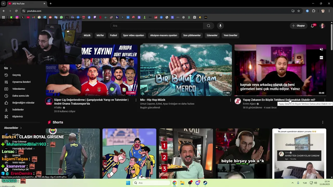Open the chef with numbered list Short
The width and height of the screenshot is (333, 187).
coord(186,153)
